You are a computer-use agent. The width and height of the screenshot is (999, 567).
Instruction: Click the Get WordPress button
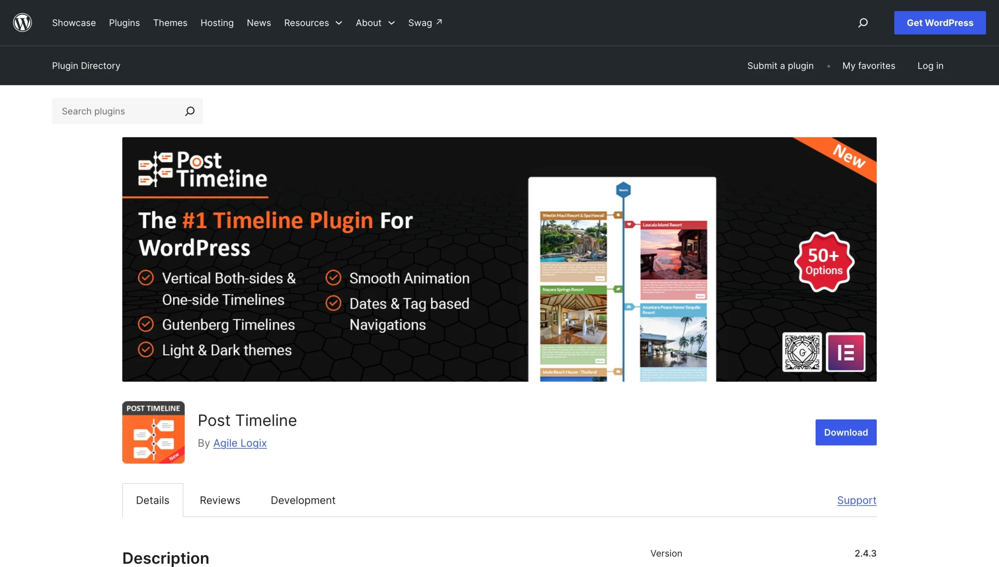coord(940,23)
